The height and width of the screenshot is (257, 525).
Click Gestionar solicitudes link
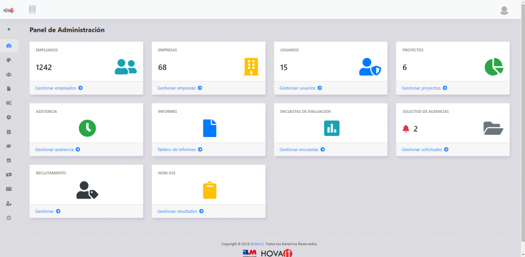(425, 150)
